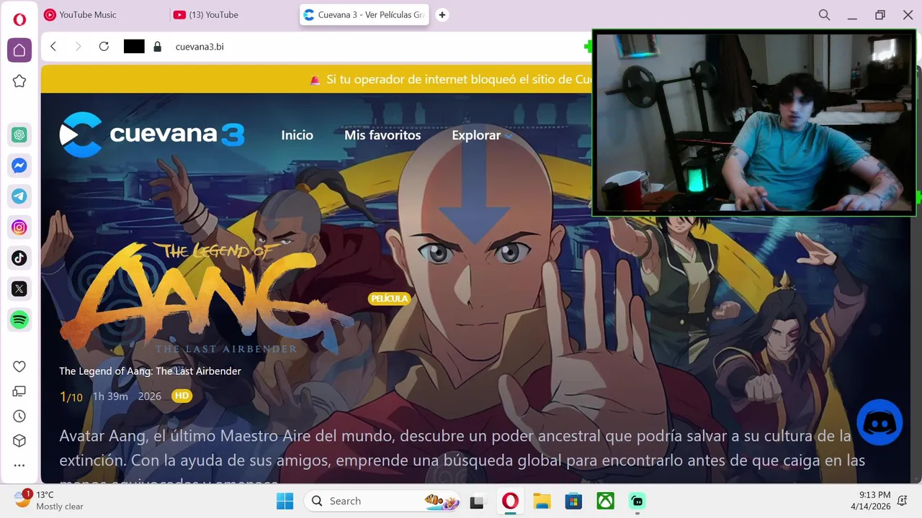Open ChatGPT in the Opera sidebar
This screenshot has height=518, width=922.
[19, 135]
